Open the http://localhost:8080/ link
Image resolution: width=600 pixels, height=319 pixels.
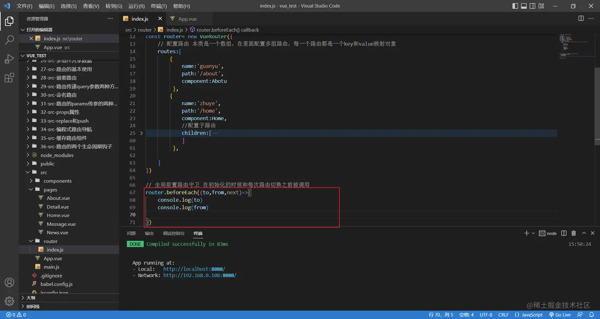(194, 269)
